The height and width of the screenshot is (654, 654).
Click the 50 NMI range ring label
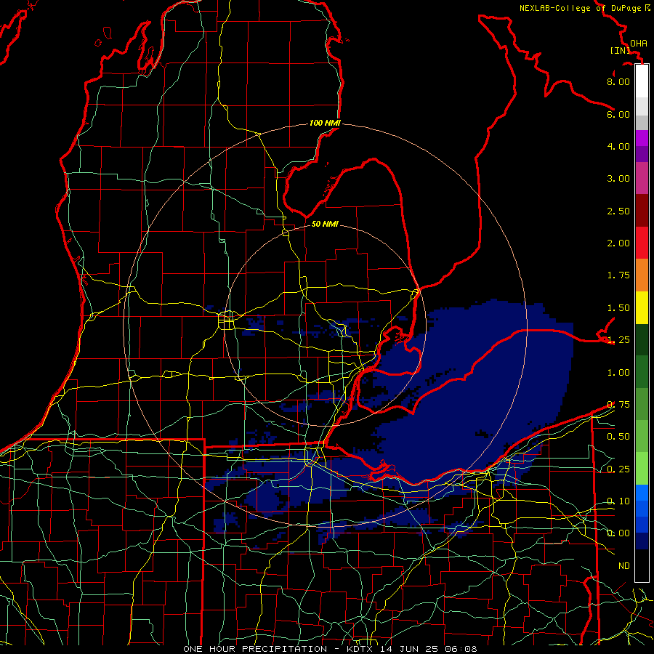click(325, 224)
